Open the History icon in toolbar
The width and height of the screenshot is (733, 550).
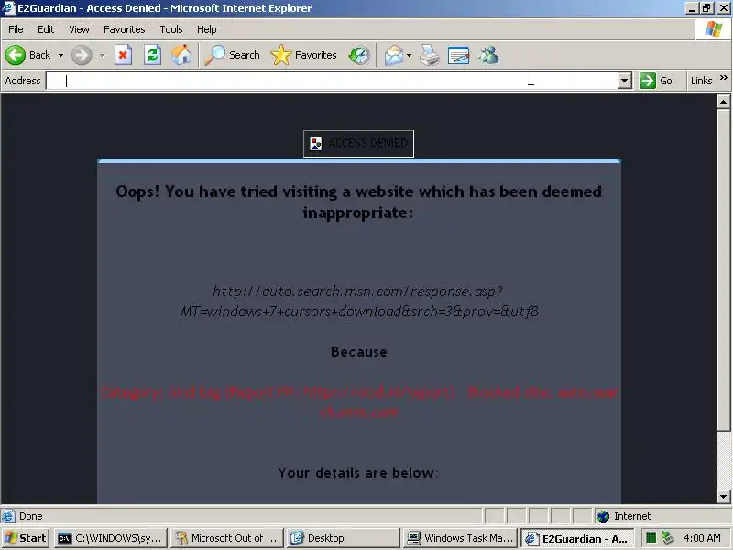[359, 55]
